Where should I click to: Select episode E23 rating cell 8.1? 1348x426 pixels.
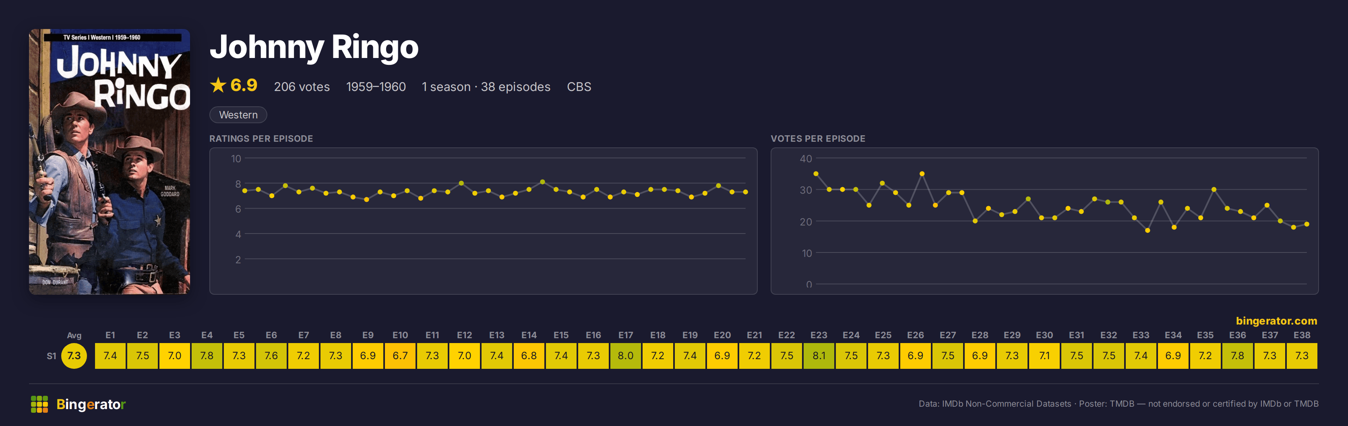(819, 356)
